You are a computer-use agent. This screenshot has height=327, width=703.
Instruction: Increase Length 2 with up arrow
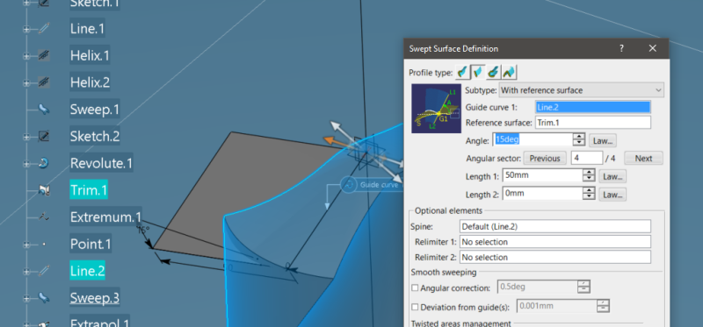pyautogui.click(x=589, y=191)
